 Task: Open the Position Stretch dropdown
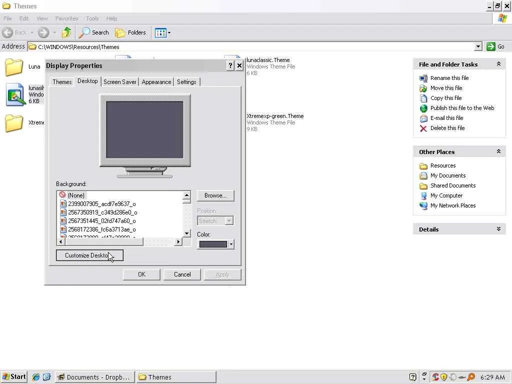[229, 221]
